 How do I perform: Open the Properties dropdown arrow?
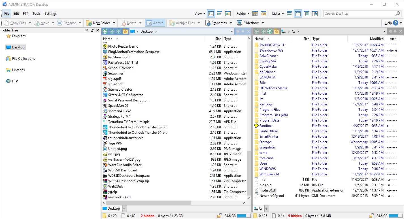(x=231, y=23)
